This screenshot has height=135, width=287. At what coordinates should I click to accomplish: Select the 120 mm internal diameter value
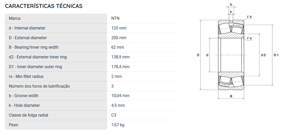tap(119, 28)
